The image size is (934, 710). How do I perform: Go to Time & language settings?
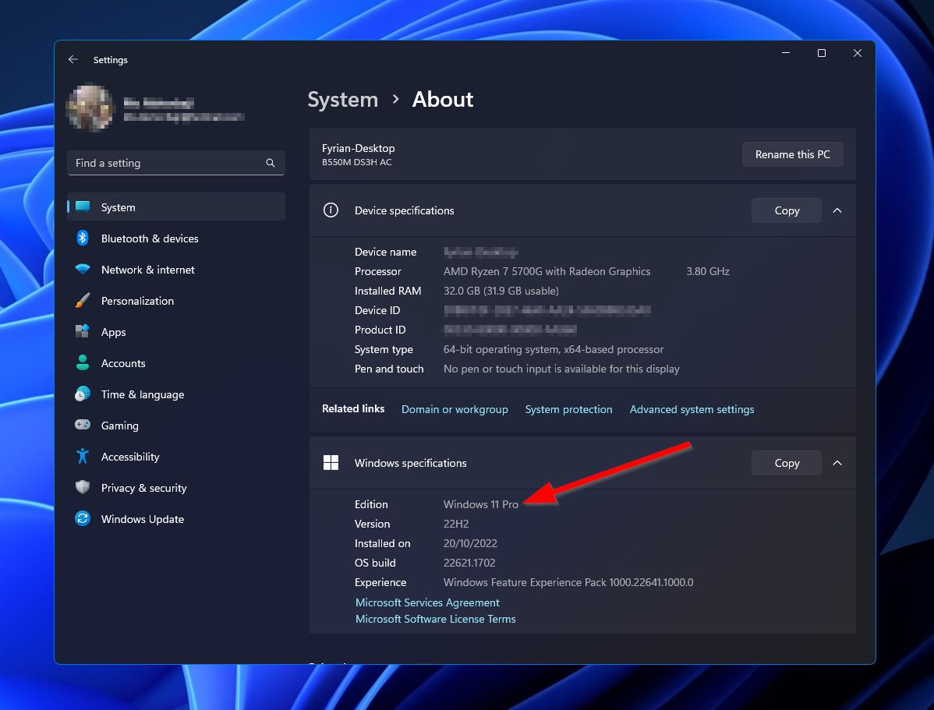142,394
